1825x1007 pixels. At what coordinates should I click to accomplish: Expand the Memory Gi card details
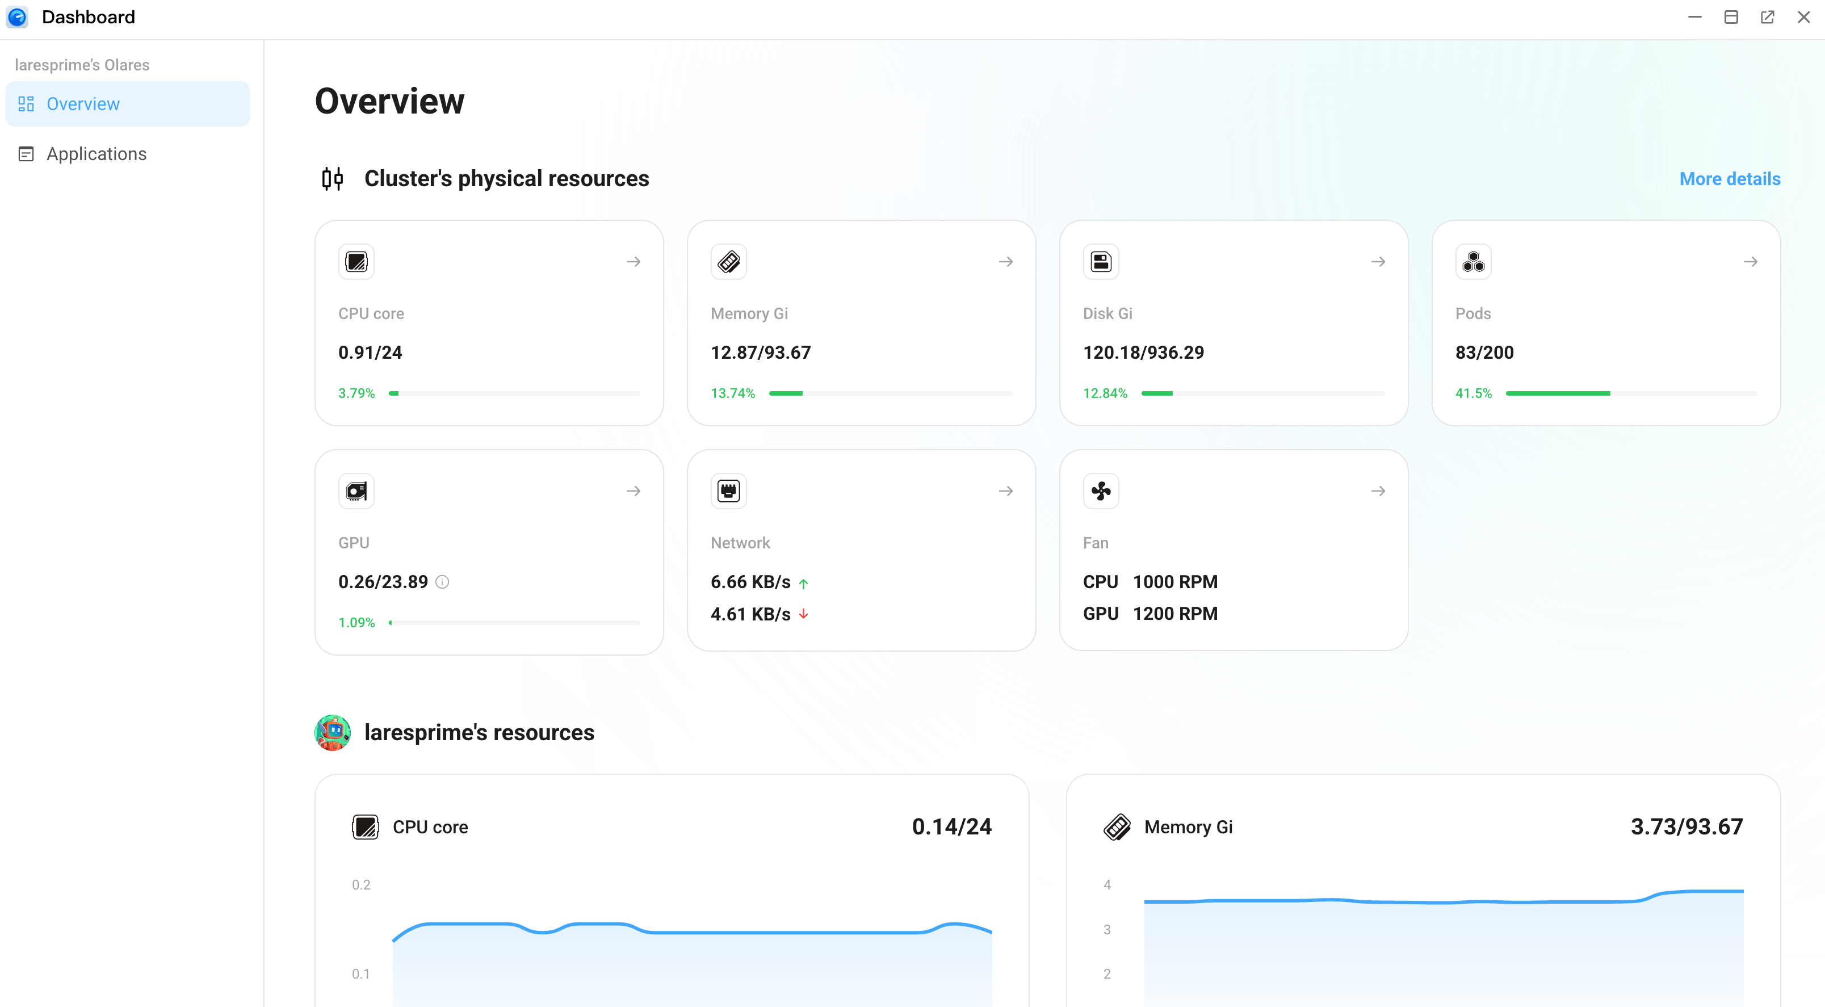(1005, 261)
